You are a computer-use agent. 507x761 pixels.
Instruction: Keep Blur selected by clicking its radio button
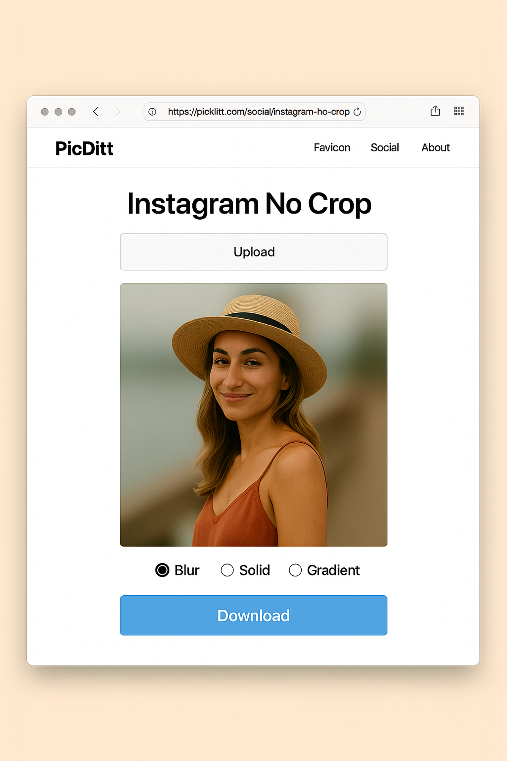[x=162, y=570]
